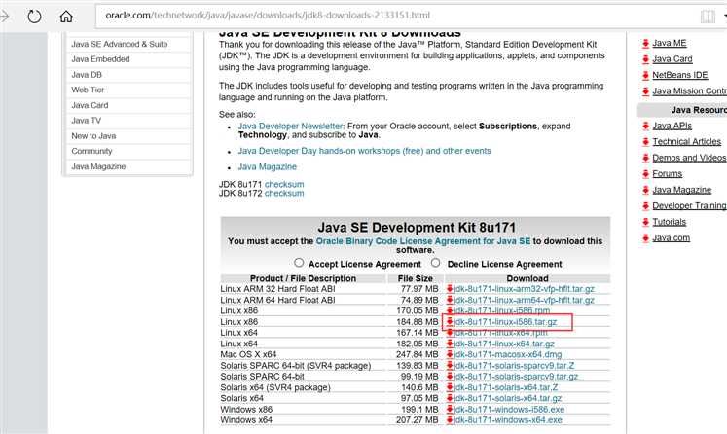Open Java Developer Day hands-on workshops link

(364, 151)
